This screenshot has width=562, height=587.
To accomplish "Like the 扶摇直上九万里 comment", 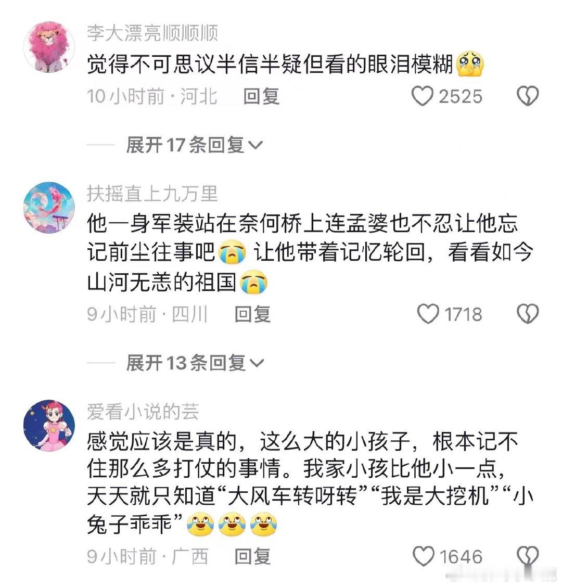I will click(x=428, y=314).
